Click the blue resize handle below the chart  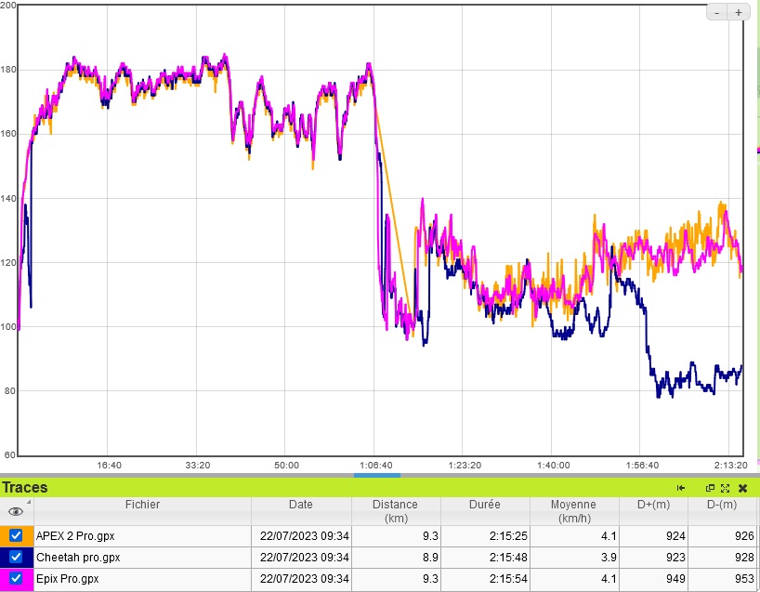[377, 475]
